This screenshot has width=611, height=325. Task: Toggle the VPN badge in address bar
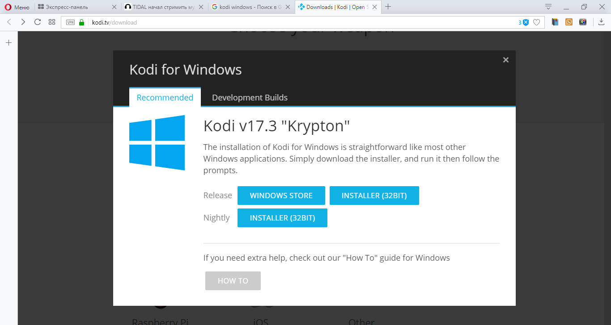(70, 22)
